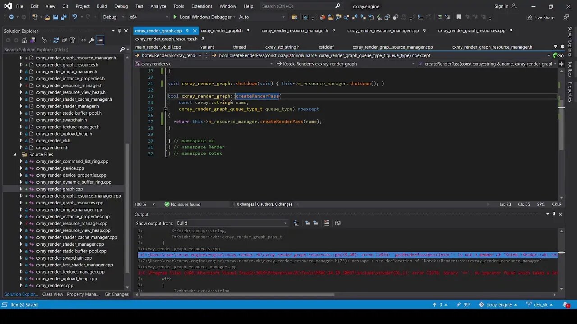
Task: Toggle pin on cxray_render_graph.cpp tab
Action: (x=187, y=31)
